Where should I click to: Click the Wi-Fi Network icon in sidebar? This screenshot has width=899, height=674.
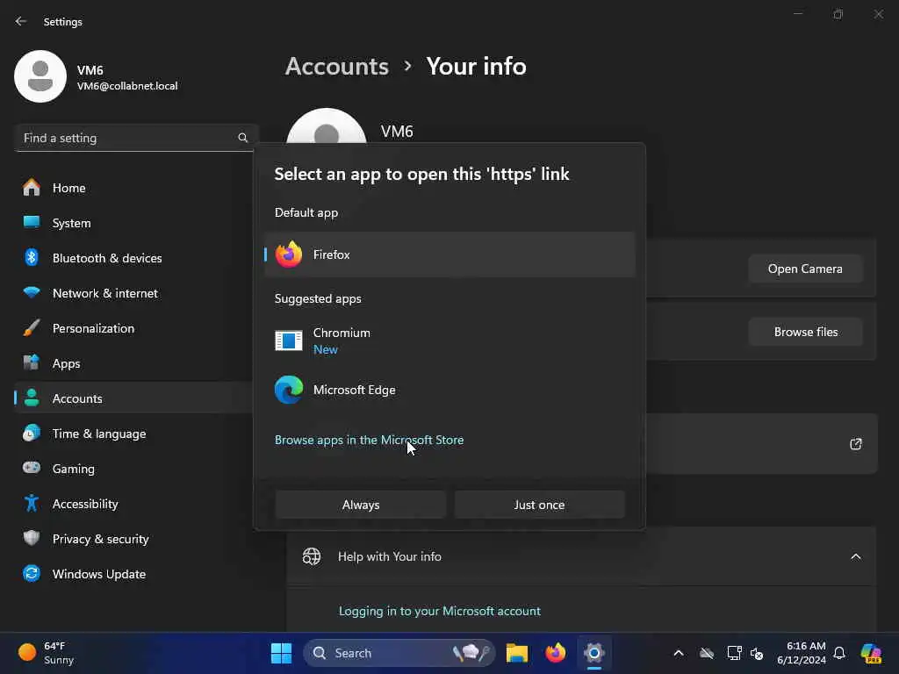click(32, 292)
